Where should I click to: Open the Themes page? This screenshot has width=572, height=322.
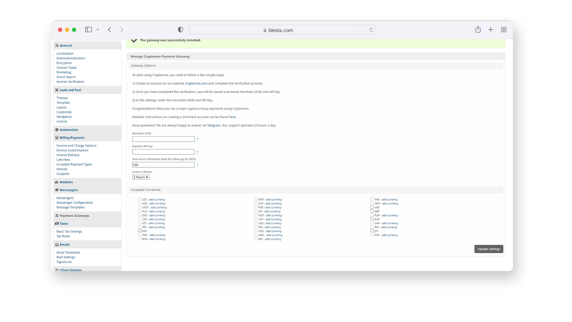point(62,98)
